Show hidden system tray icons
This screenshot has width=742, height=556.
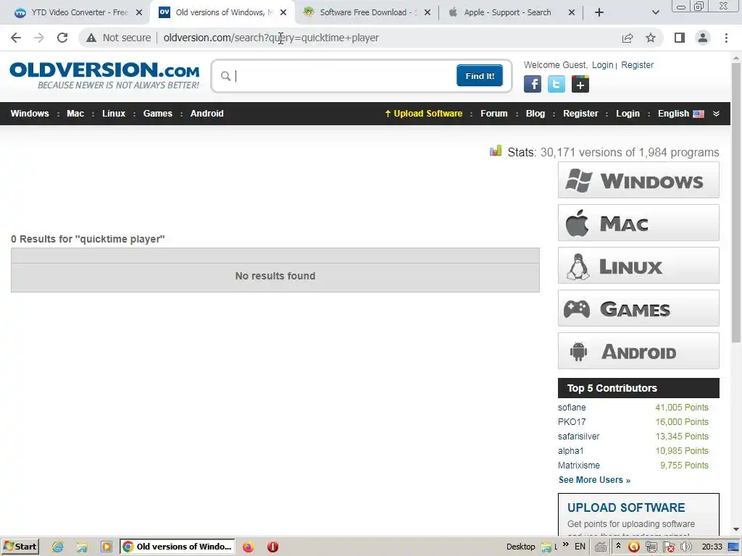click(618, 547)
